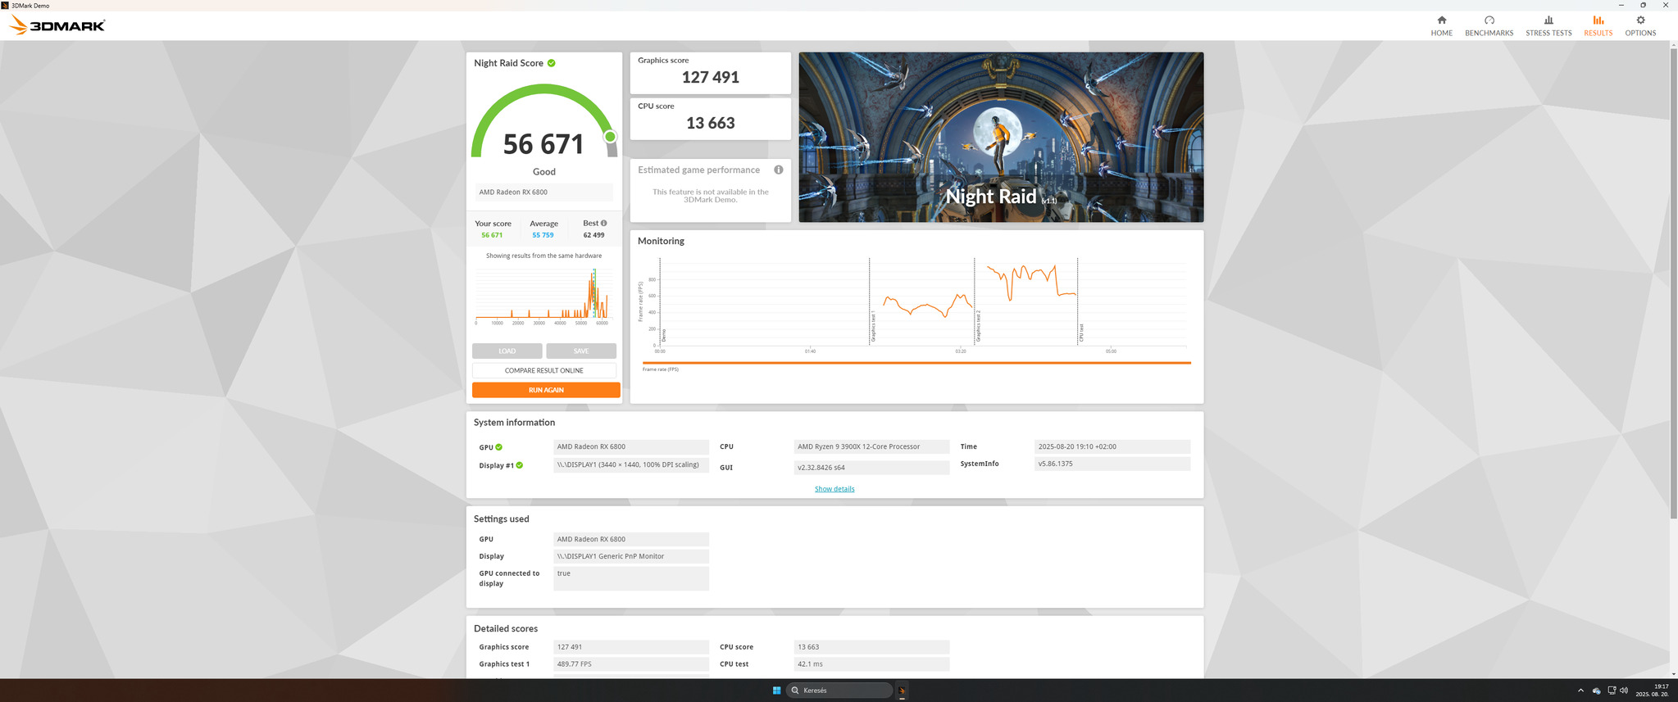Open the BENCHMARKS tab
This screenshot has width=1678, height=702.
(x=1489, y=25)
